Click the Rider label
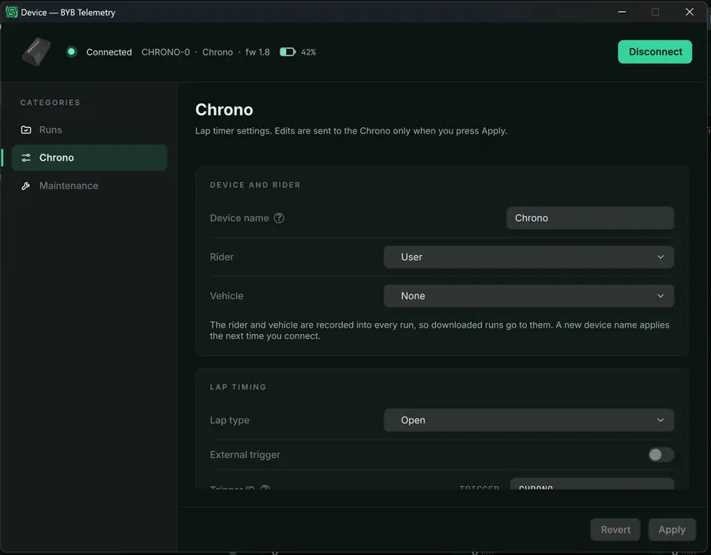 222,257
